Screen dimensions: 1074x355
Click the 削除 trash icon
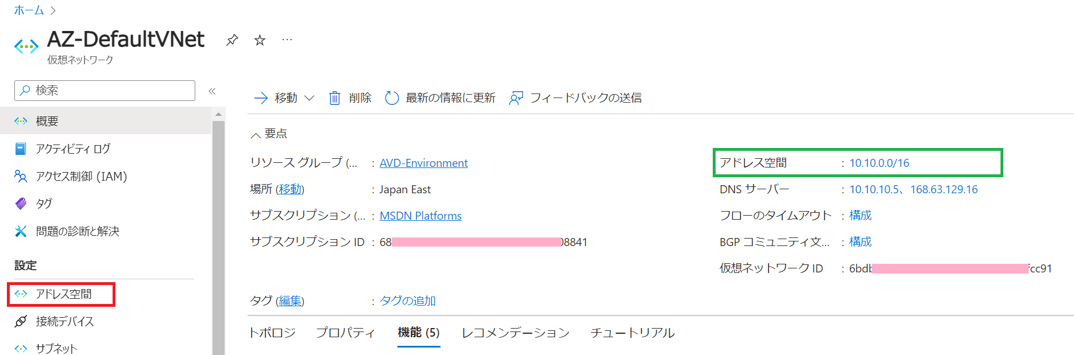(x=335, y=98)
